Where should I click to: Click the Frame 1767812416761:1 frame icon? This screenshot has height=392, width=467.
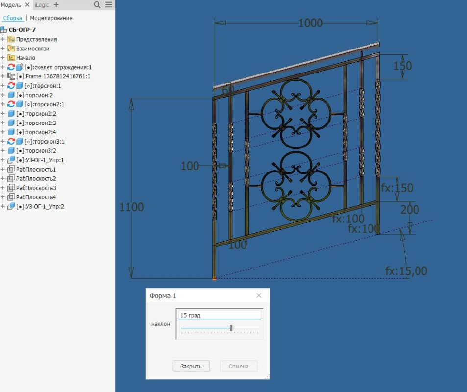[11, 76]
